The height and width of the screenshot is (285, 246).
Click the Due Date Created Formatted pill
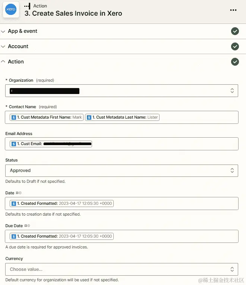(62, 236)
